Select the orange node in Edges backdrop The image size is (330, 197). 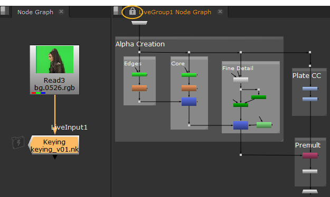[139, 88]
